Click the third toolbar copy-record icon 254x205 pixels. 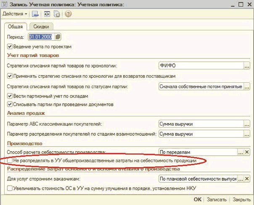[57, 14]
